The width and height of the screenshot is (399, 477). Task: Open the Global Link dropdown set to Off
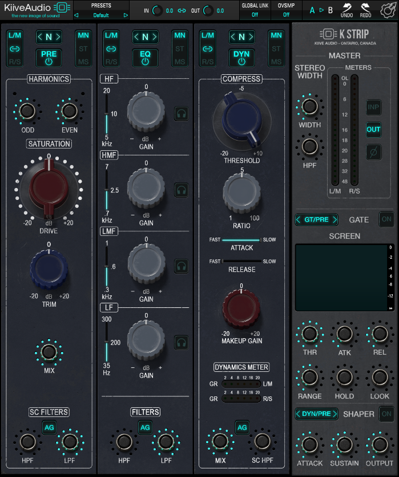tap(254, 15)
